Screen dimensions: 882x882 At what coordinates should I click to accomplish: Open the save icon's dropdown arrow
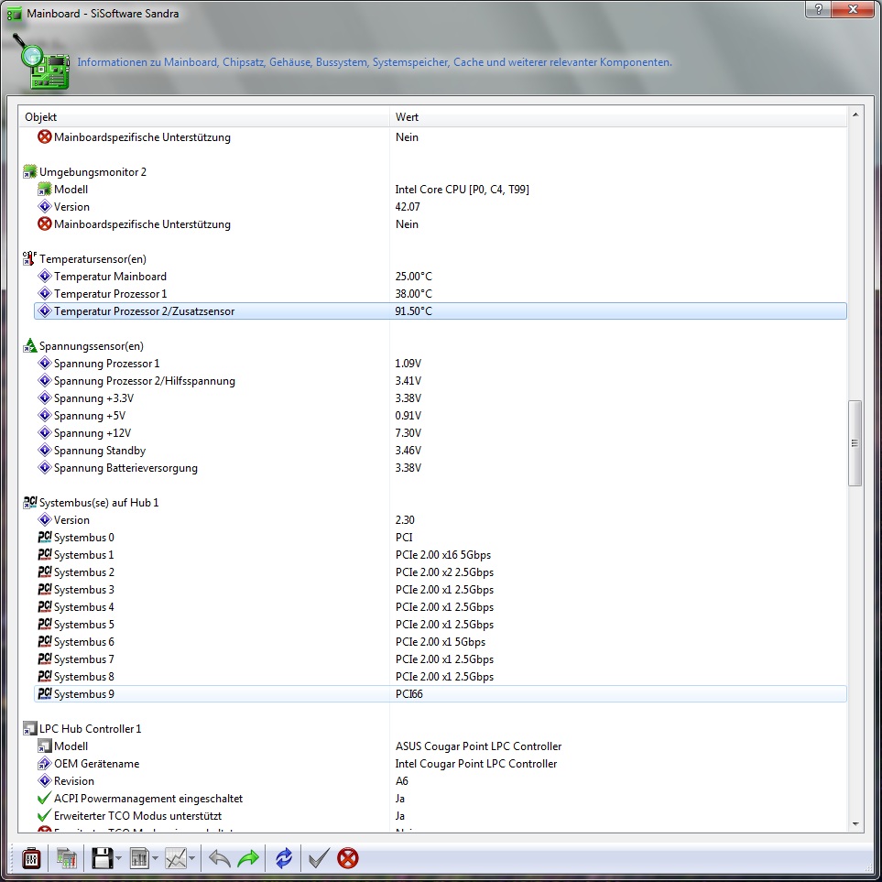[x=119, y=858]
